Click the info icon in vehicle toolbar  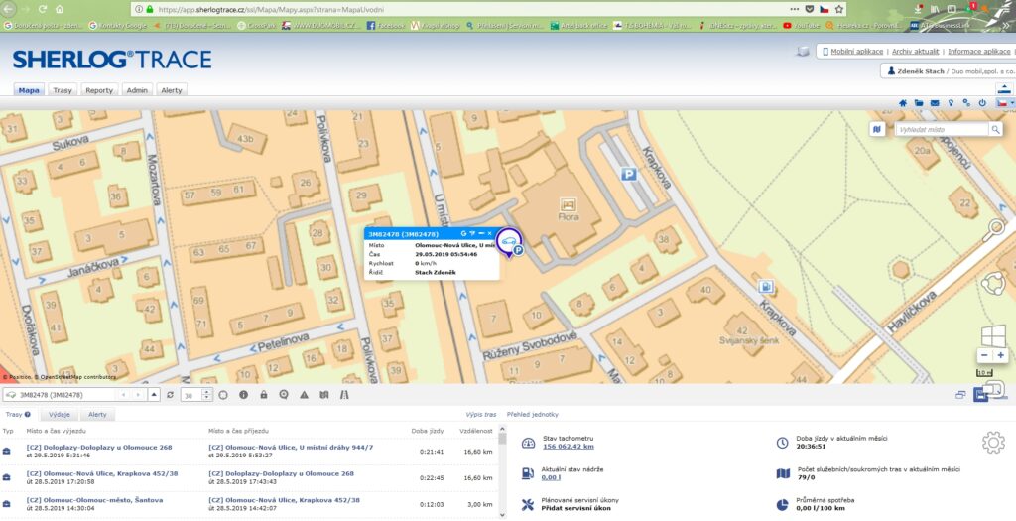(243, 395)
